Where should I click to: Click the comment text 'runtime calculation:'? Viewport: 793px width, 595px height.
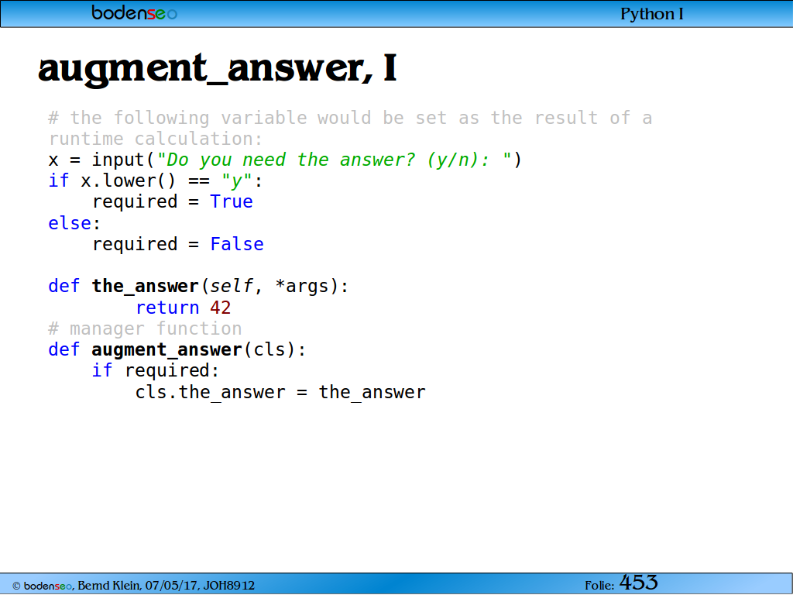156,139
